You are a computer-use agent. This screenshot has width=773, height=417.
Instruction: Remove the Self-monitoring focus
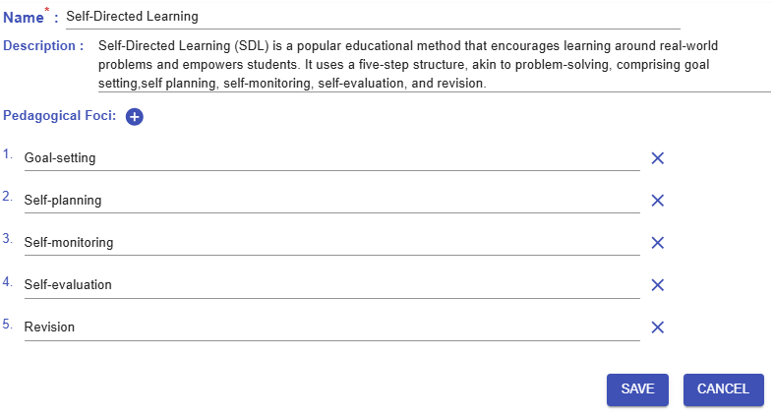(658, 243)
